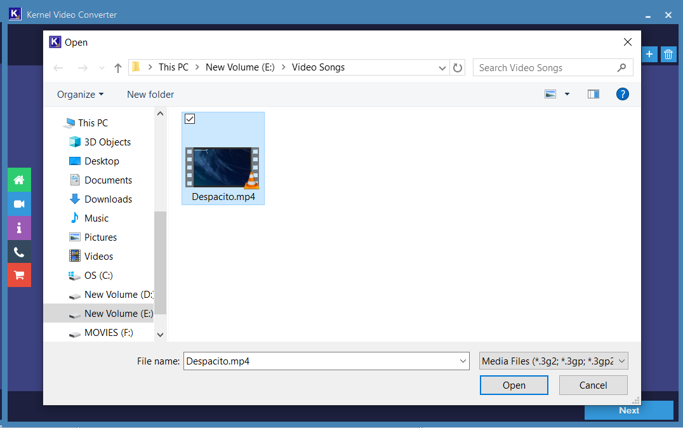Click the Kernel logo in Open dialog title
The width and height of the screenshot is (683, 428).
55,42
